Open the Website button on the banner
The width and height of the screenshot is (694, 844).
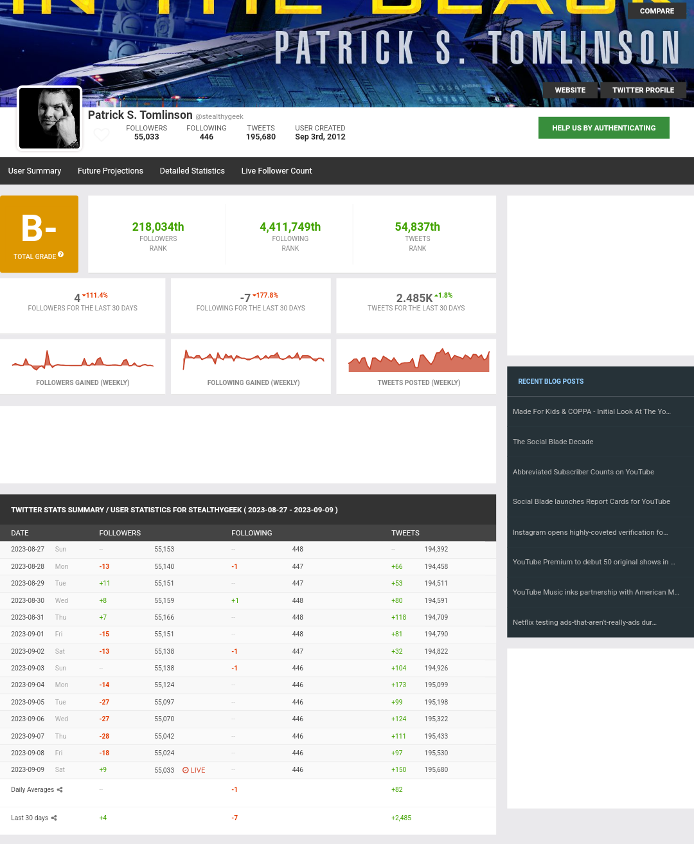570,90
